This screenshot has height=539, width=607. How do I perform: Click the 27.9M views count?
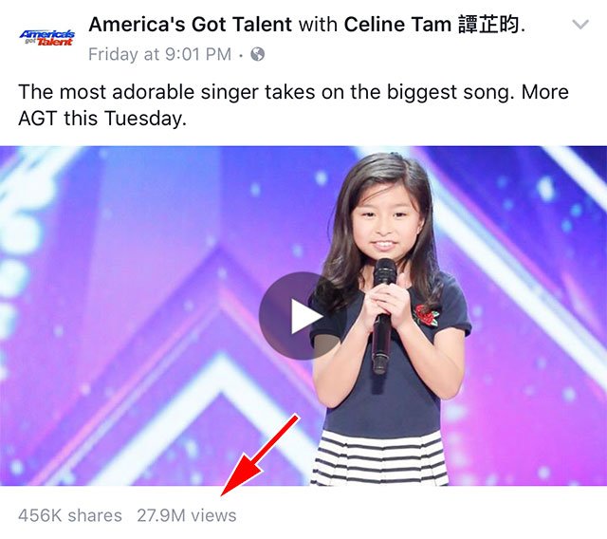187,515
